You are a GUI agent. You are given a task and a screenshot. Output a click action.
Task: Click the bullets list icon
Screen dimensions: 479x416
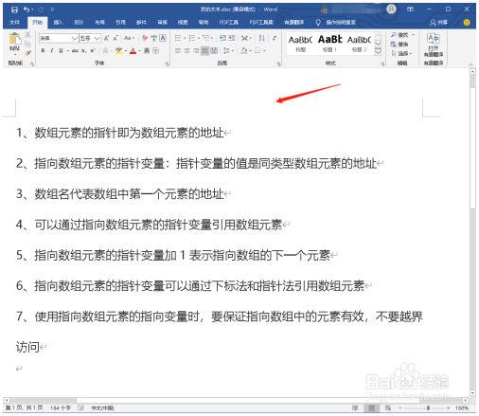178,38
